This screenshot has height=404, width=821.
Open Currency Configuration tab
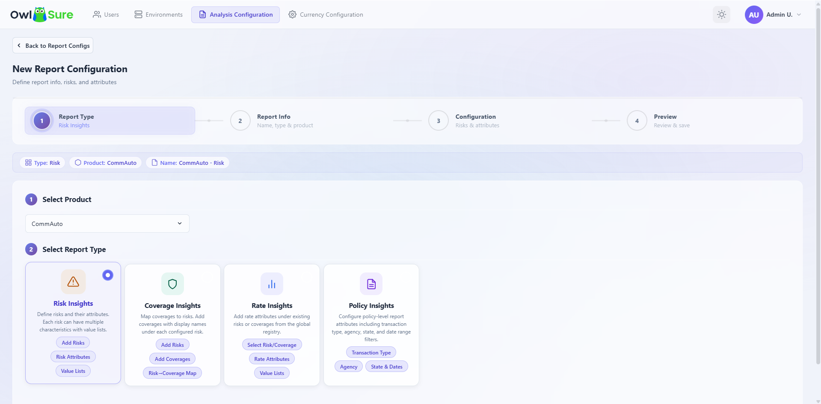tap(326, 15)
